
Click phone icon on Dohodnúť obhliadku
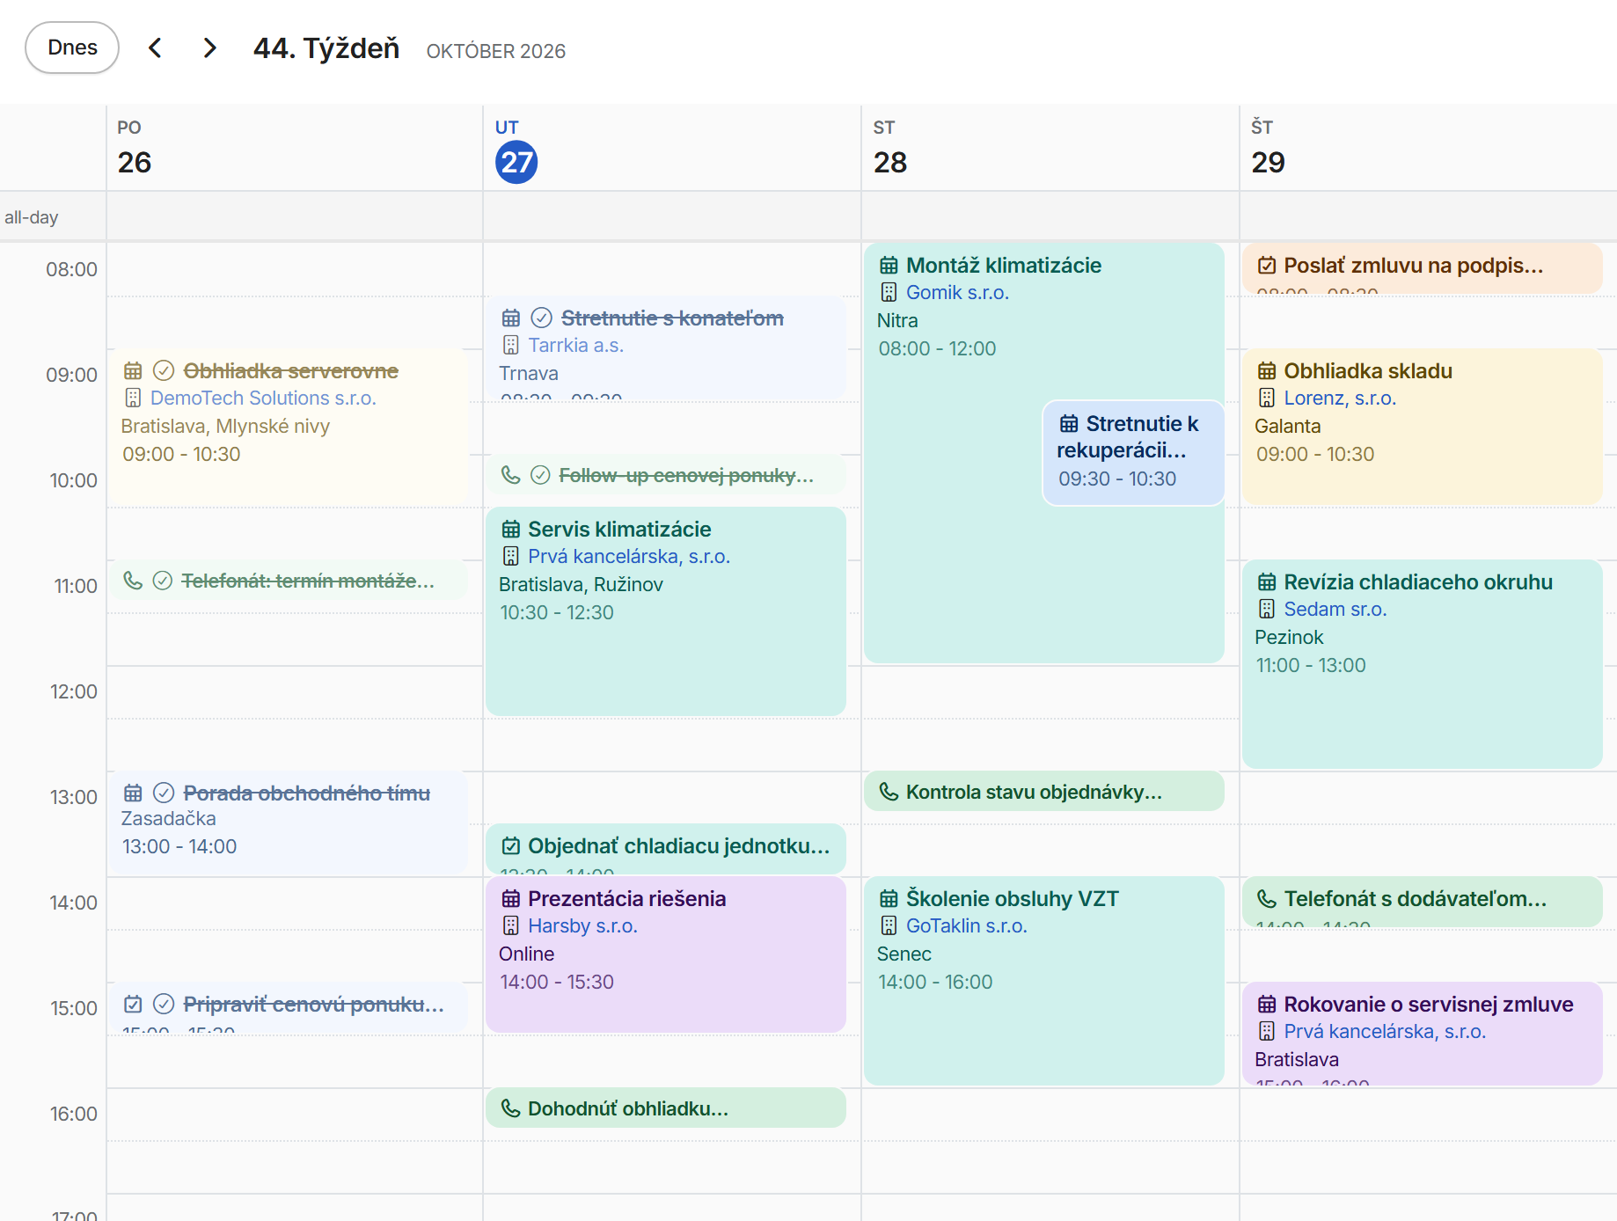click(x=511, y=1108)
